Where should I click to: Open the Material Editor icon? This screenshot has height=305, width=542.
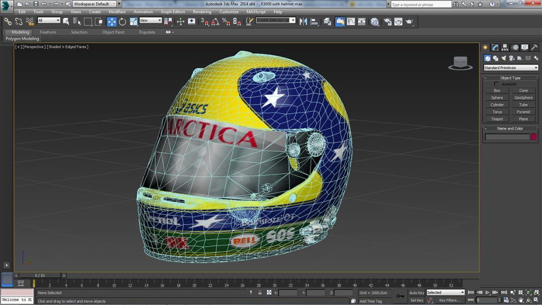375,22
